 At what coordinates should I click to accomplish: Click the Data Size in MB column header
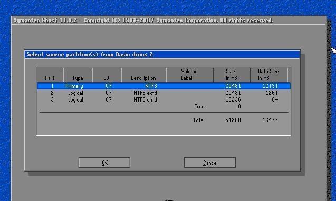click(x=268, y=75)
